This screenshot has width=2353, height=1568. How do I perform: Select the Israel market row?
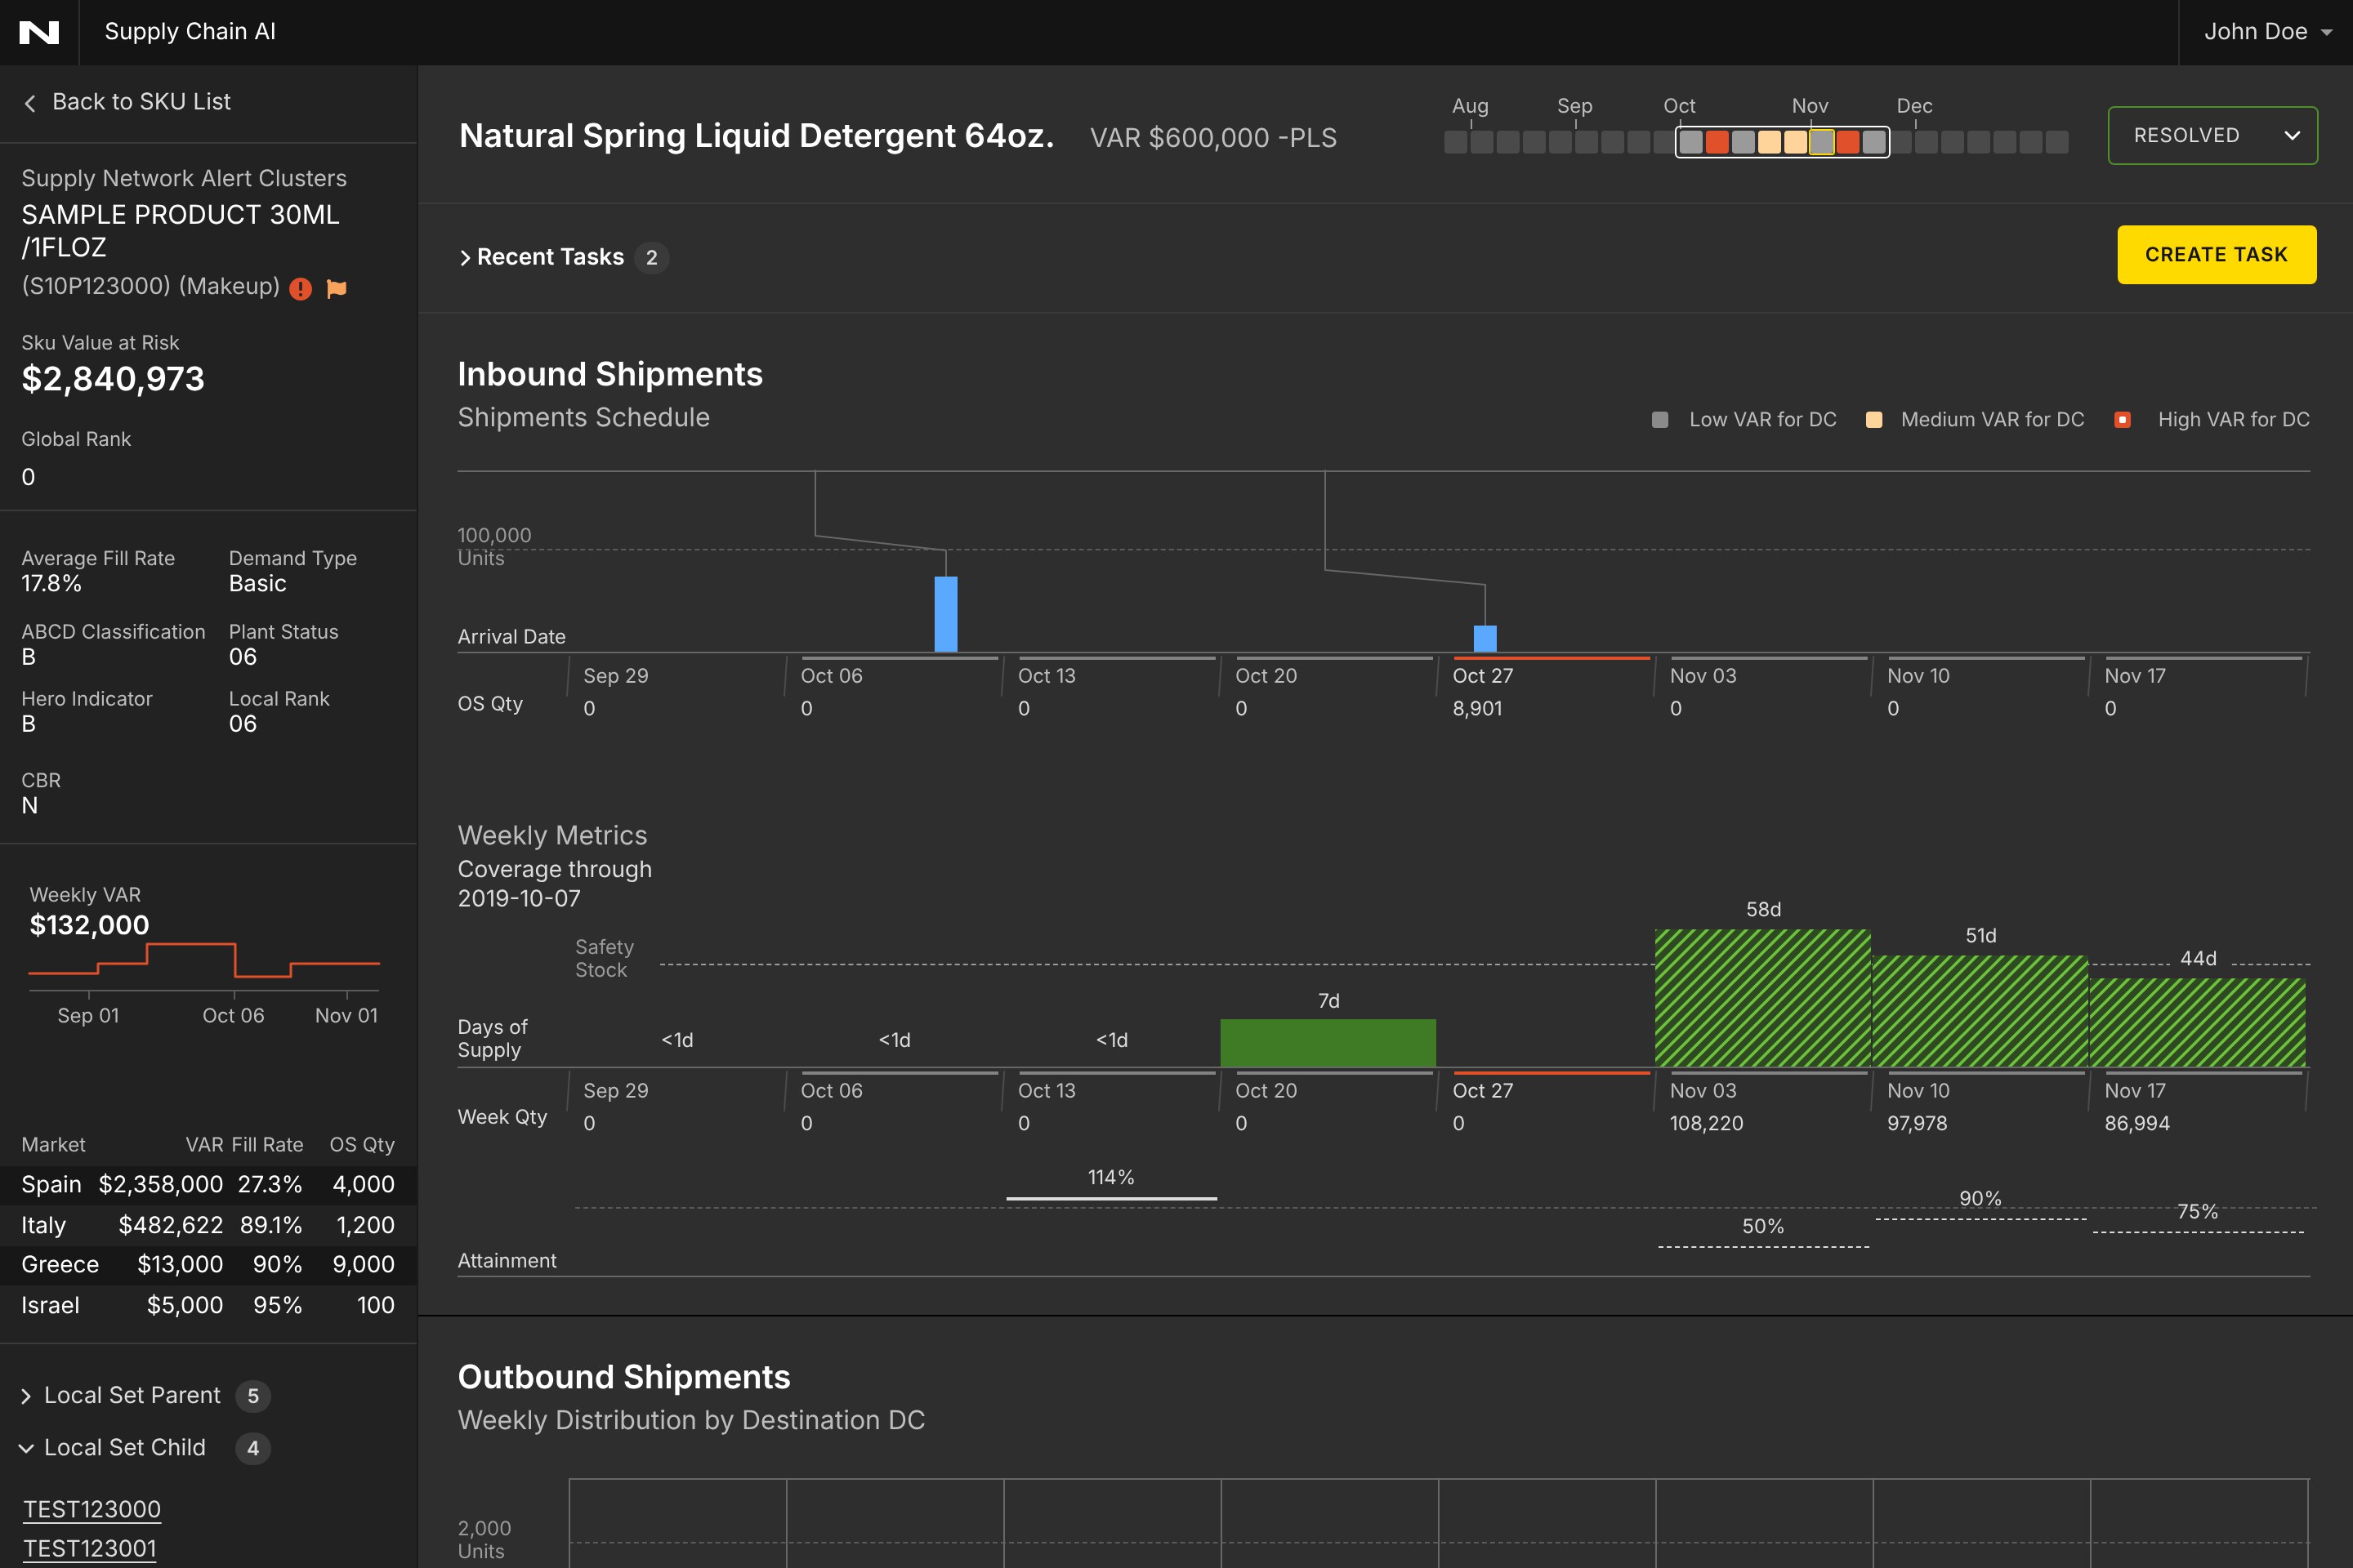pyautogui.click(x=208, y=1304)
